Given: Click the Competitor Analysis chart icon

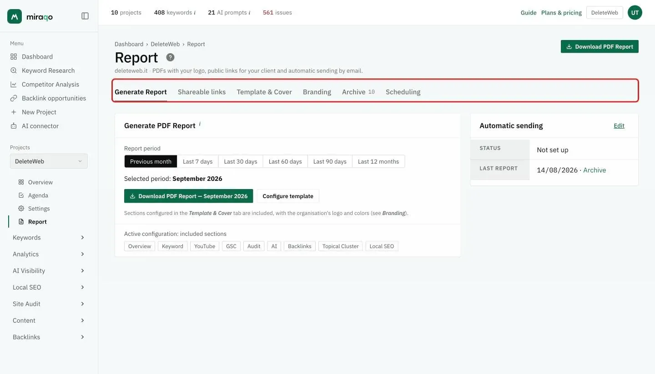Looking at the screenshot, I should (14, 85).
